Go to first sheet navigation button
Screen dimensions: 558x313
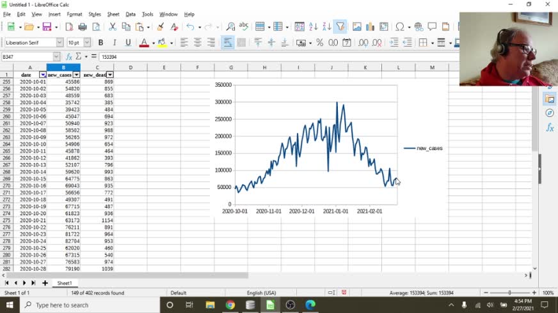pyautogui.click(x=6, y=283)
